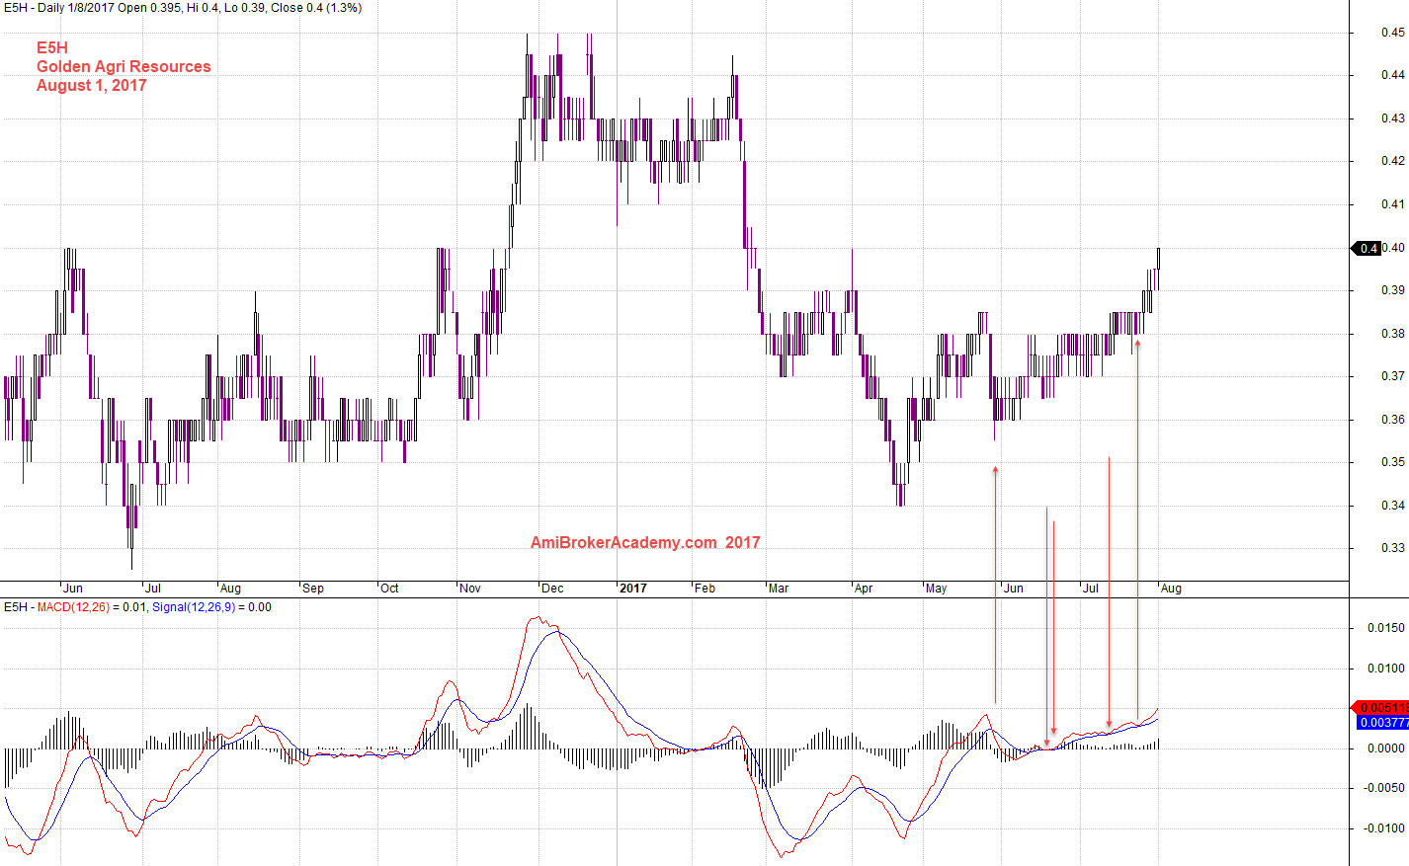This screenshot has height=866, width=1409.
Task: Click the chart title line starting with E5H - Daily
Action: coord(183,8)
